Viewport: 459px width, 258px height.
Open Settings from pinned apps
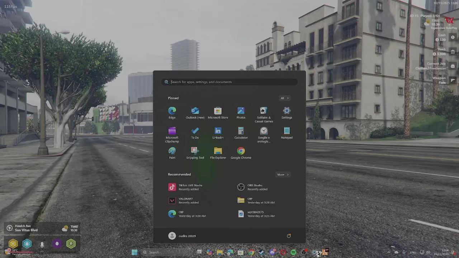coord(287,113)
